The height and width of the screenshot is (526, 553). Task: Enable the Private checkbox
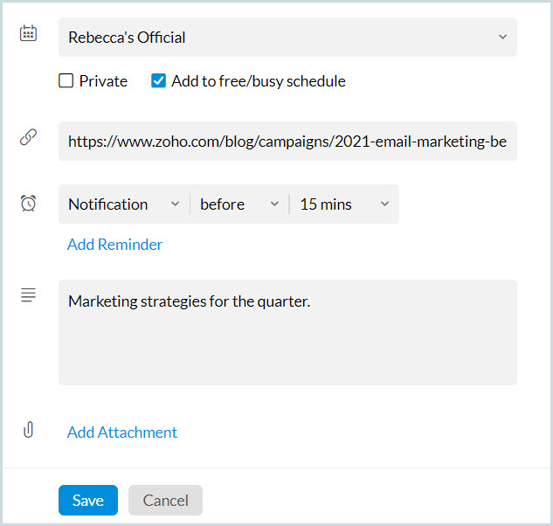click(x=66, y=81)
